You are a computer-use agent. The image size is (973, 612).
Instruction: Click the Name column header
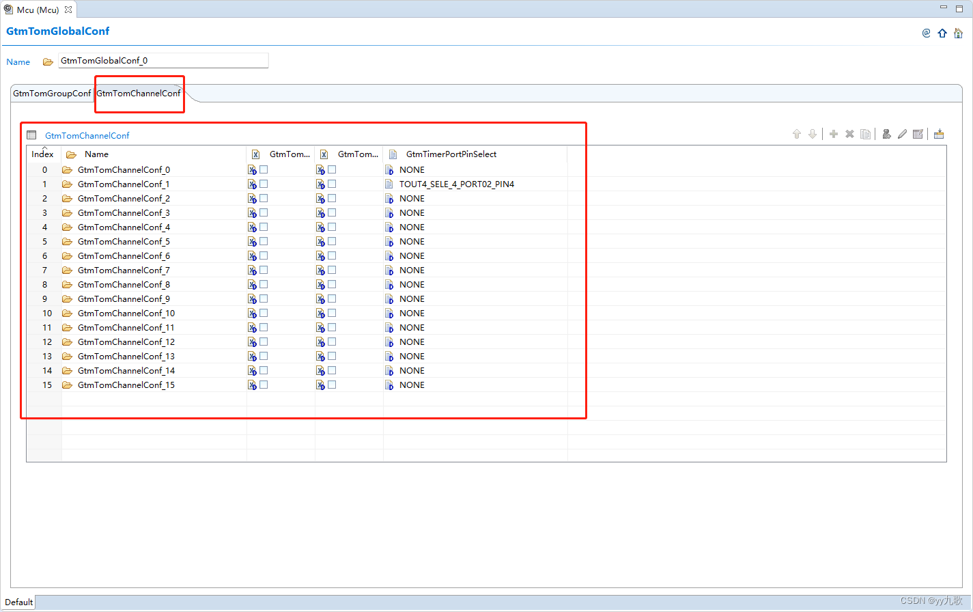tap(154, 154)
